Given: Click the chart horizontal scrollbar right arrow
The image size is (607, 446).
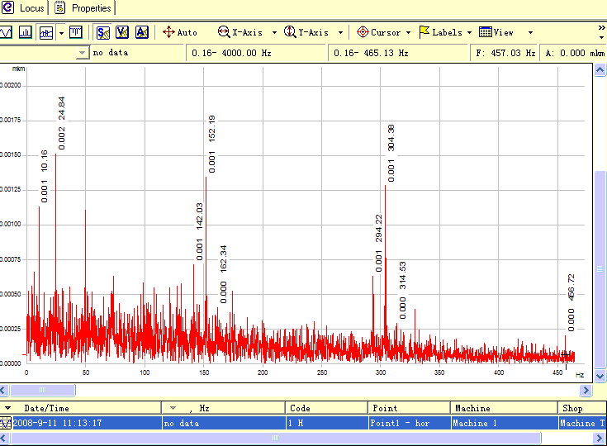Looking at the screenshot, I should pyautogui.click(x=586, y=390).
